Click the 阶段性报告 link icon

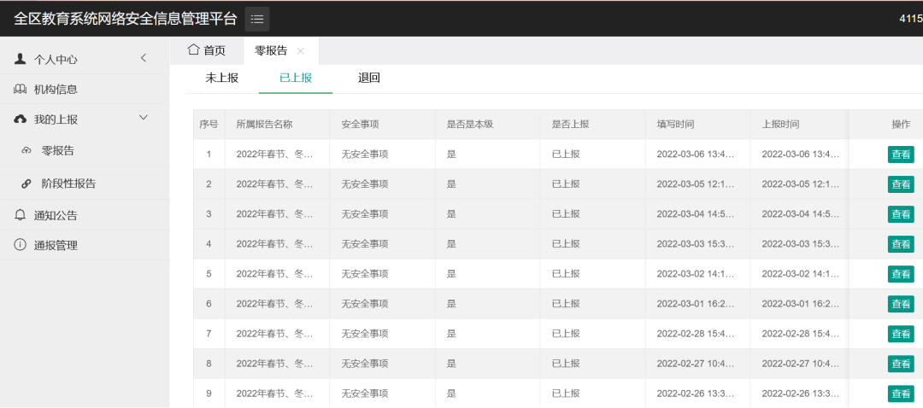[26, 184]
